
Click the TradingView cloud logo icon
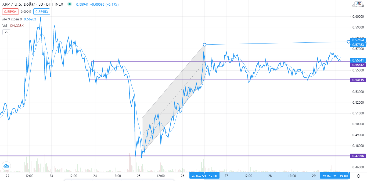6,166
